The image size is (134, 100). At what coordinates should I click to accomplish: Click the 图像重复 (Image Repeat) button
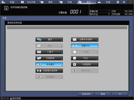[x=49, y=77]
